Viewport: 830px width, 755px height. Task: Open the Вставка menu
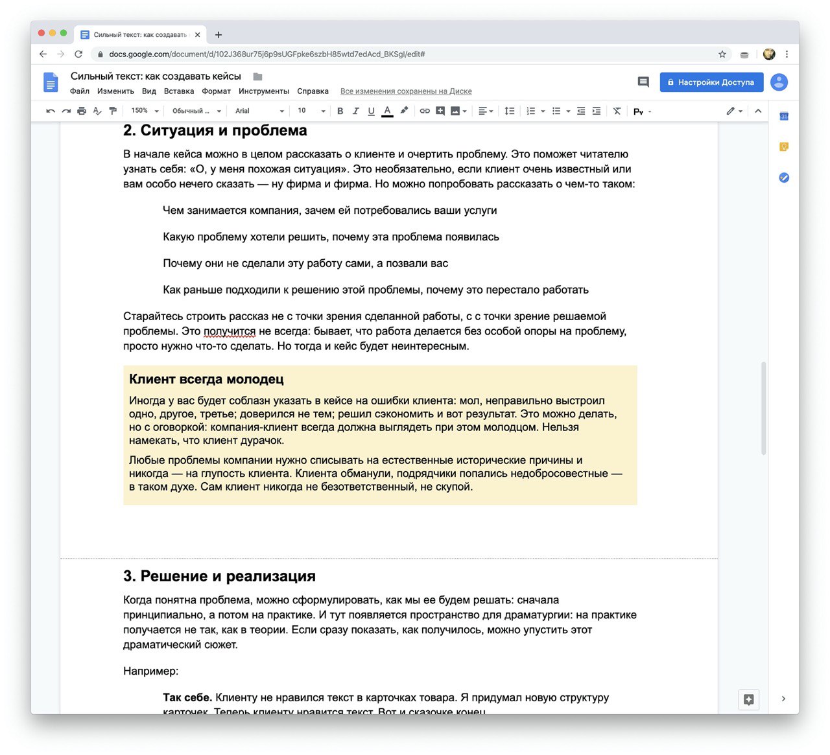pos(179,91)
